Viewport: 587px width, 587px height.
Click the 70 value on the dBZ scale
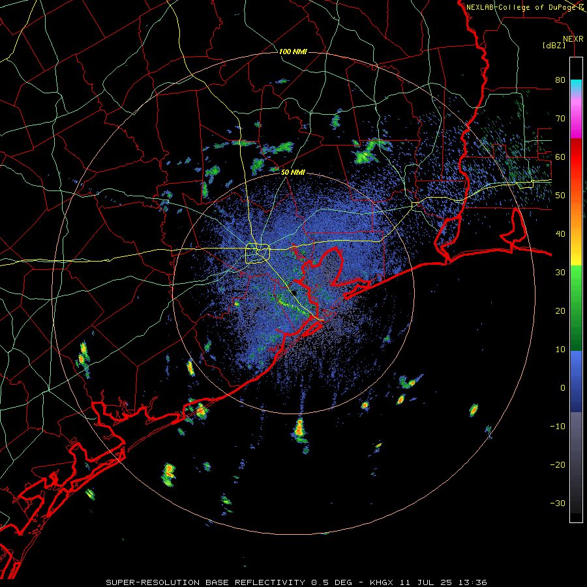point(560,119)
